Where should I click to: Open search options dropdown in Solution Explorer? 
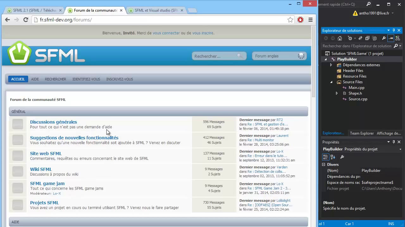pos(400,46)
